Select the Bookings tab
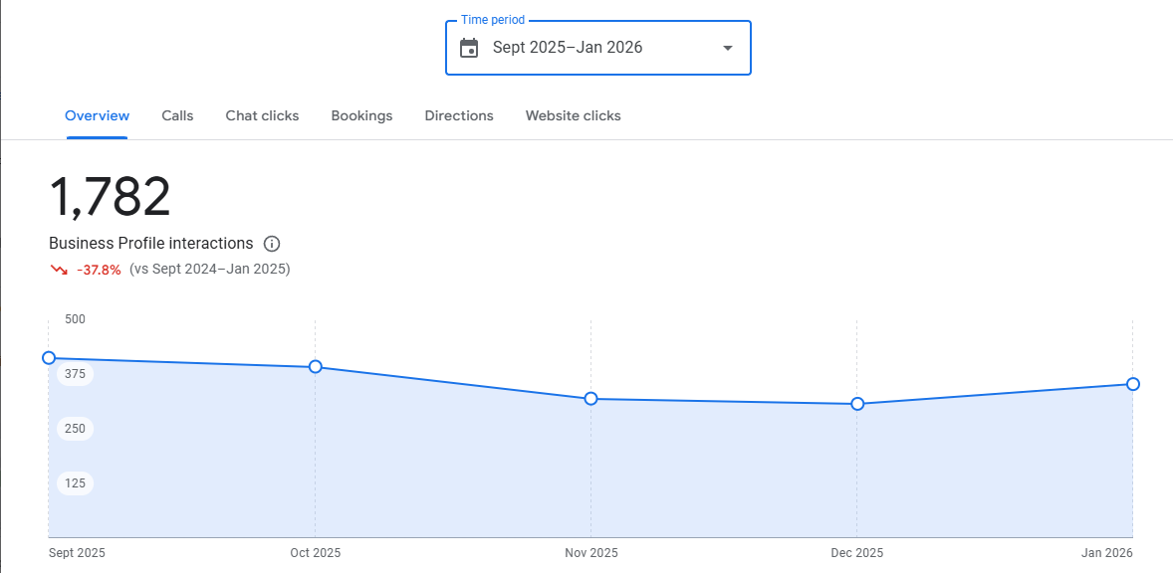This screenshot has height=573, width=1173. click(361, 115)
